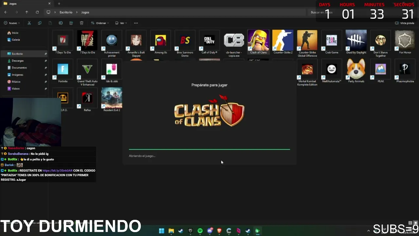Open the PEAK game shortcut

pyautogui.click(x=380, y=71)
